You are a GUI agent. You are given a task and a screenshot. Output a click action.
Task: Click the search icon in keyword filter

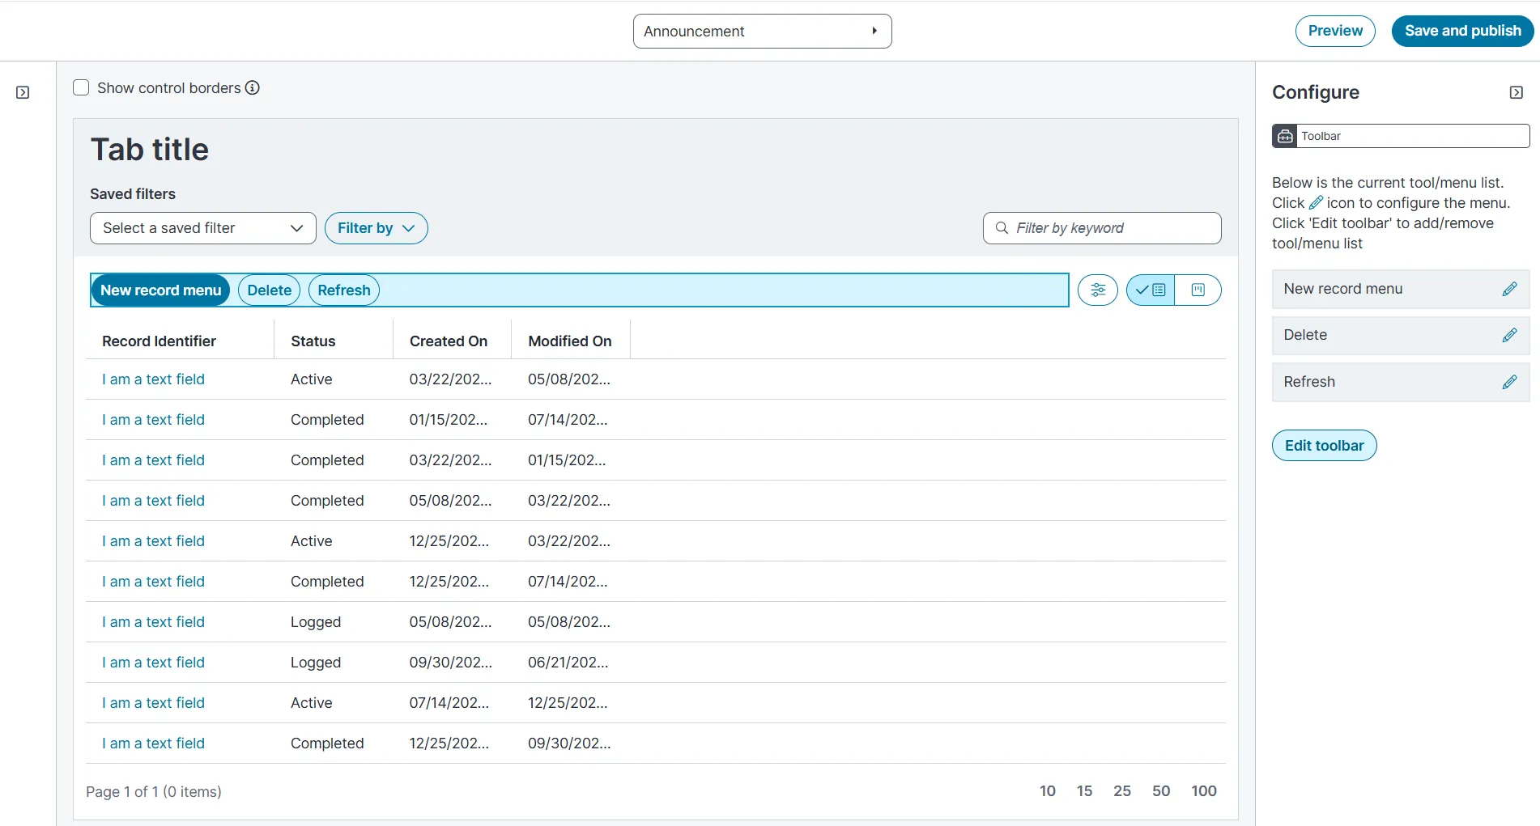click(x=1002, y=228)
